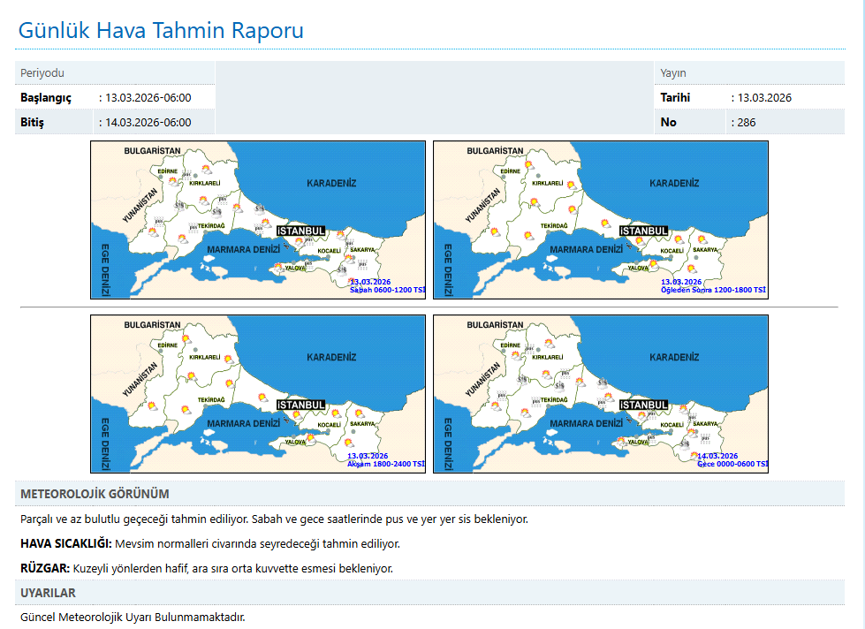Click the KARADENİZ label on the Öğleden Sonra map
This screenshot has height=629, width=865.
(674, 183)
